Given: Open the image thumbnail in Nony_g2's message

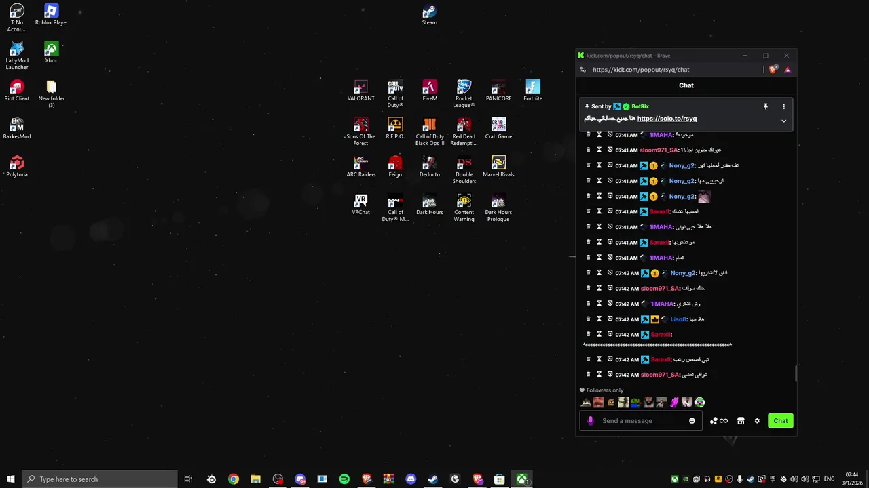Looking at the screenshot, I should [x=704, y=197].
